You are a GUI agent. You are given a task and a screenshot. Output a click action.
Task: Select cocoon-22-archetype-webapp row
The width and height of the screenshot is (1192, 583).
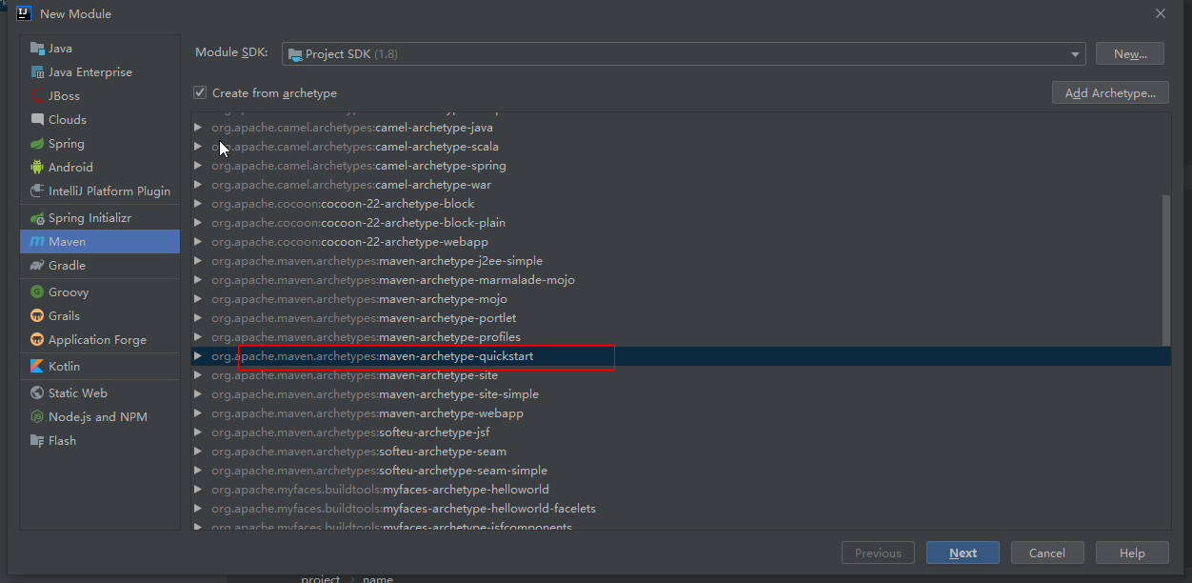coord(681,242)
